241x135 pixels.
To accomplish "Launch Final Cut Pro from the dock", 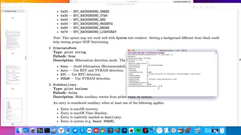I will [103, 130].
